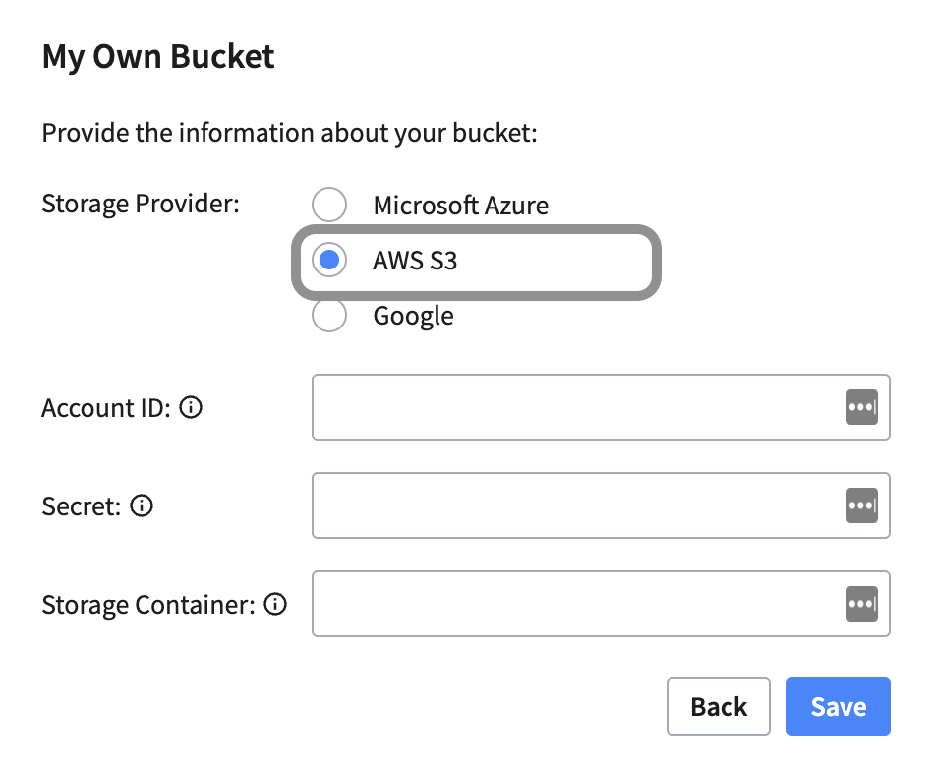
Task: Click the AWS S3 label text
Action: click(x=414, y=260)
